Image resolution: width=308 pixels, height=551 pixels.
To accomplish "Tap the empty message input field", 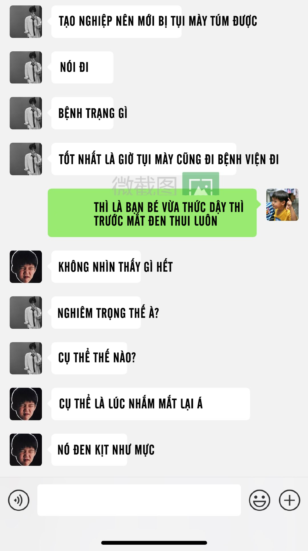I will [139, 500].
